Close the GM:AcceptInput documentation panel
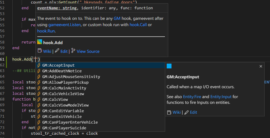Screen dimensions: 270x138 pos(260,66)
